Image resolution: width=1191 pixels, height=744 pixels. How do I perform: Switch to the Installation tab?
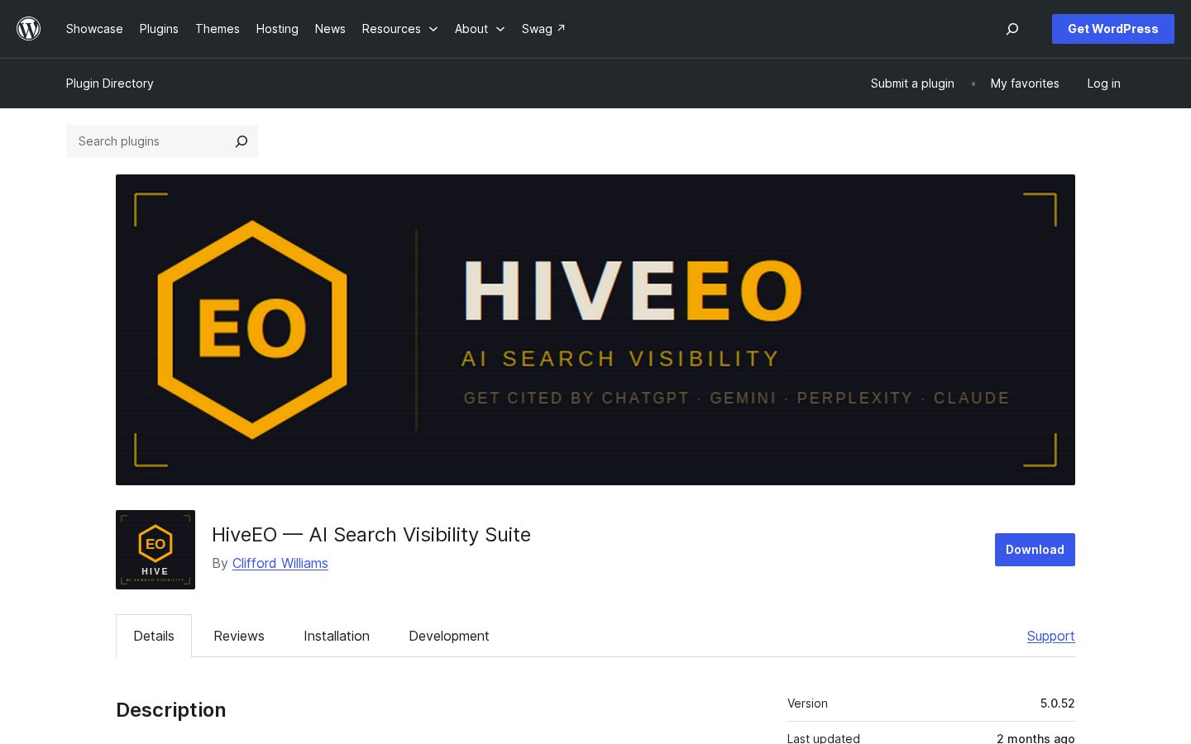tap(337, 636)
